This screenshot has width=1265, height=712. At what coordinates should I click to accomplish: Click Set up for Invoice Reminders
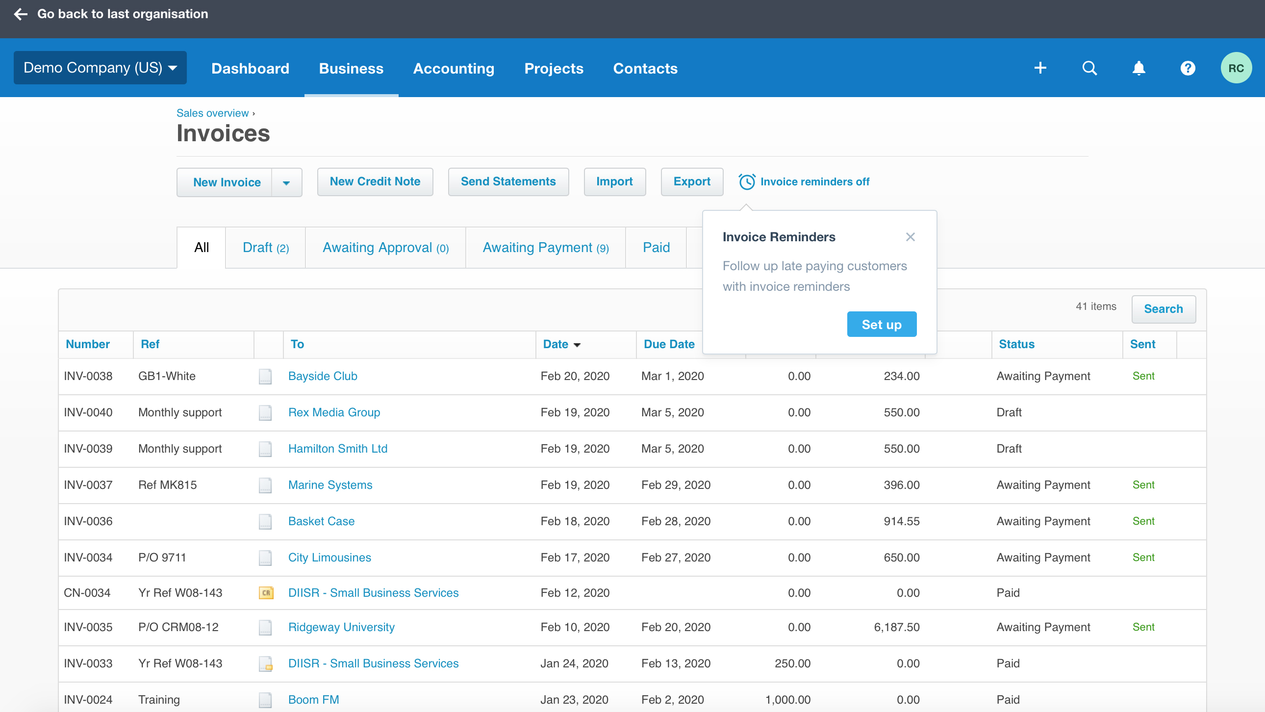(x=881, y=324)
